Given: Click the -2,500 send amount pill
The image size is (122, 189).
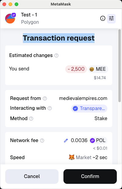Looking at the screenshot, I should pyautogui.click(x=76, y=69).
